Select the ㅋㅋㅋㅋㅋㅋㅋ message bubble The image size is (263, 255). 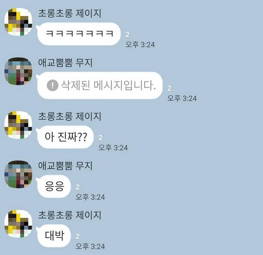coord(78,34)
